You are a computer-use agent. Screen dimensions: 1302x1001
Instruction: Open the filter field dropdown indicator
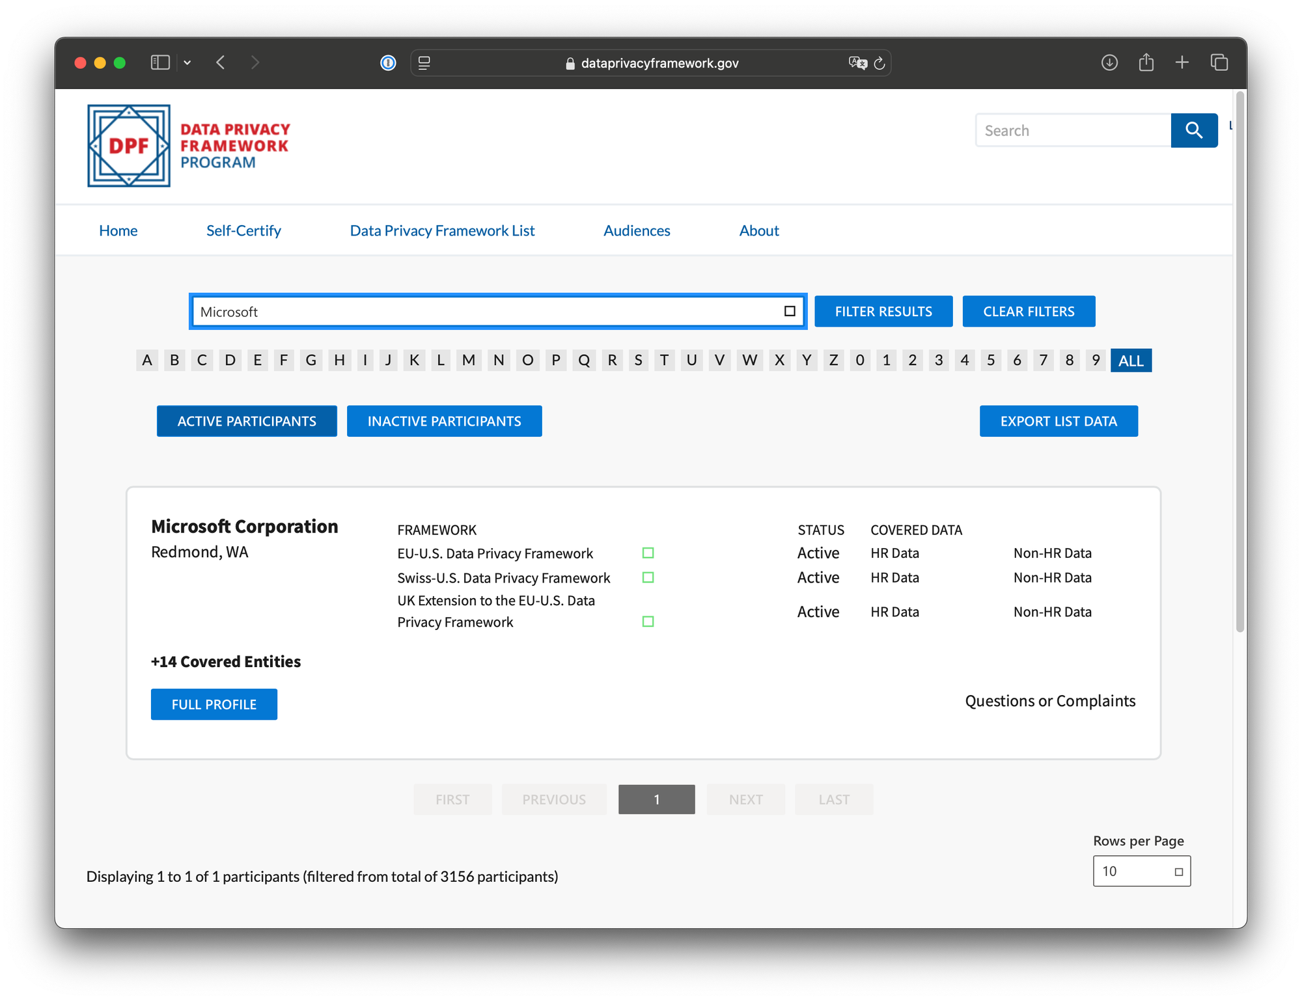point(790,311)
